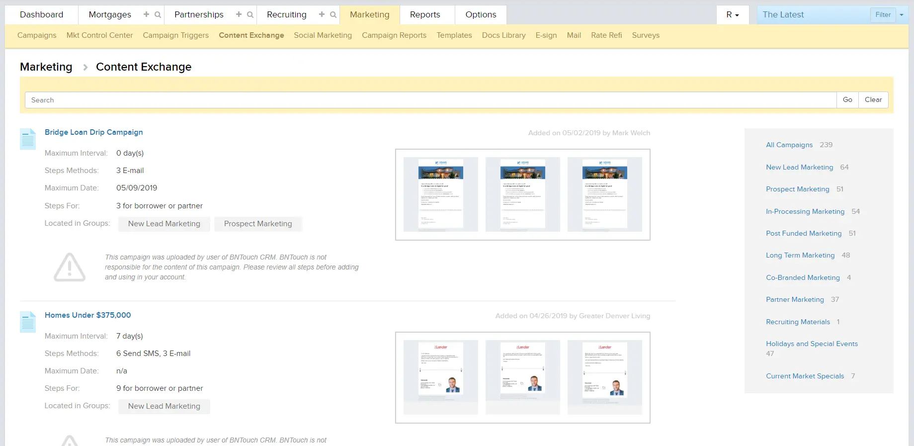
Task: Open first email thumbnail of Bridge Loan campaign
Action: [440, 194]
